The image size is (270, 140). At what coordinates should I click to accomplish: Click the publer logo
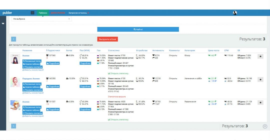tap(7, 13)
